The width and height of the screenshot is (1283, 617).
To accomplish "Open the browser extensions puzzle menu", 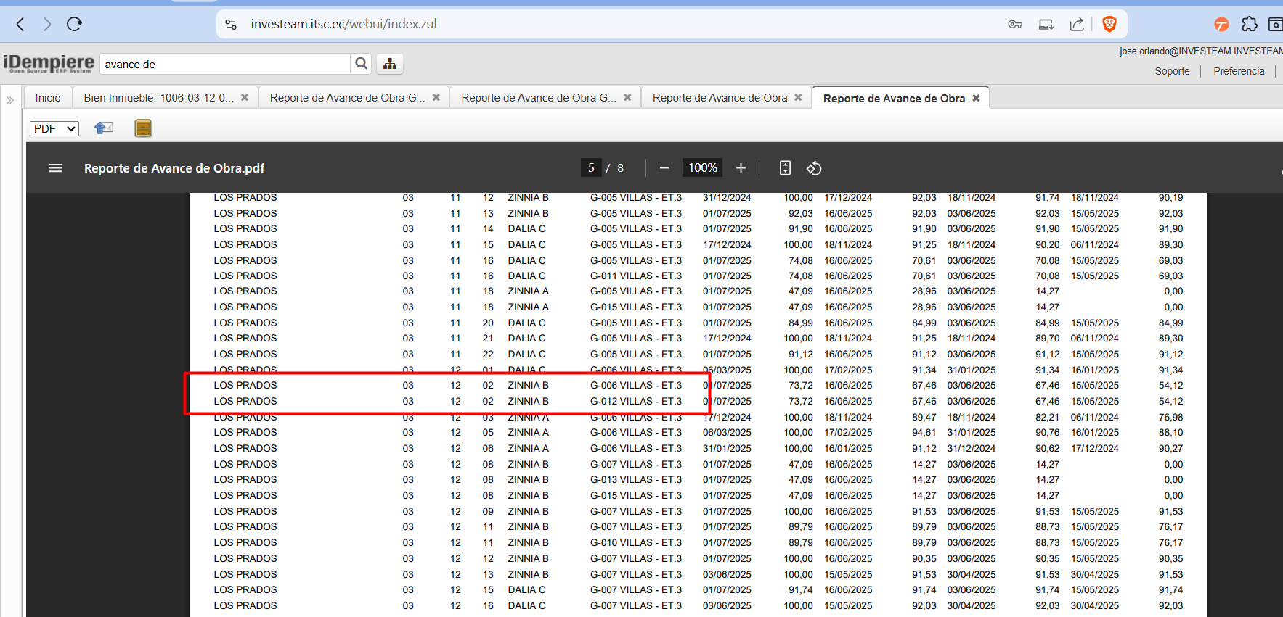I will pyautogui.click(x=1249, y=24).
